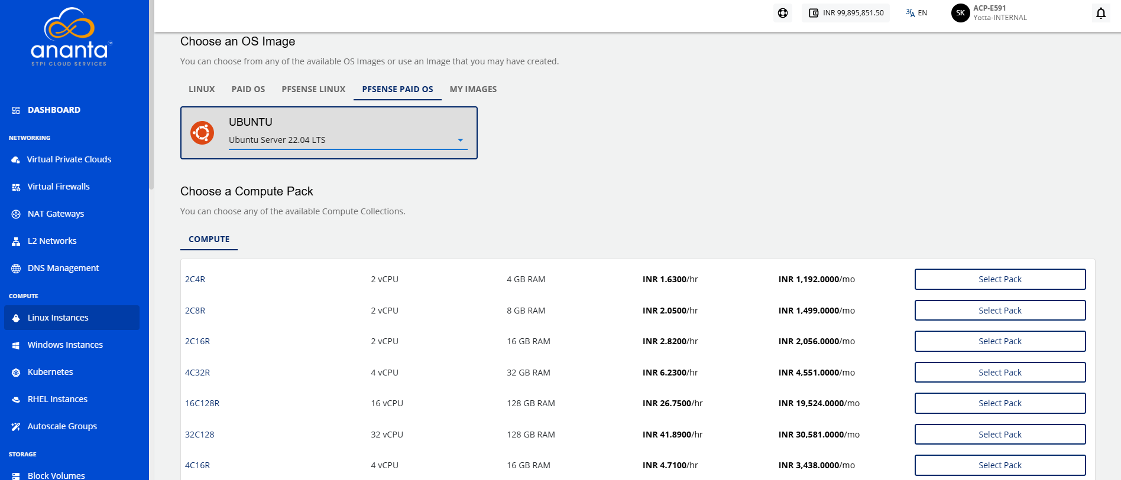
Task: Click the 2C4R pack name
Action: pos(195,279)
